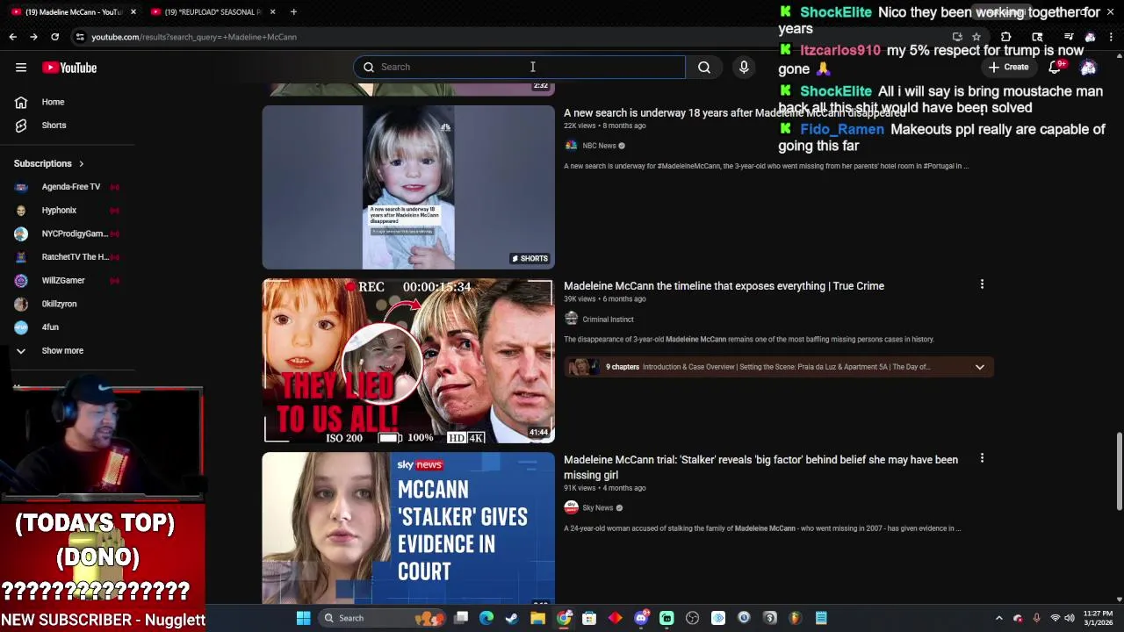This screenshot has height=632, width=1124.
Task: Click the Create button
Action: (x=1008, y=67)
